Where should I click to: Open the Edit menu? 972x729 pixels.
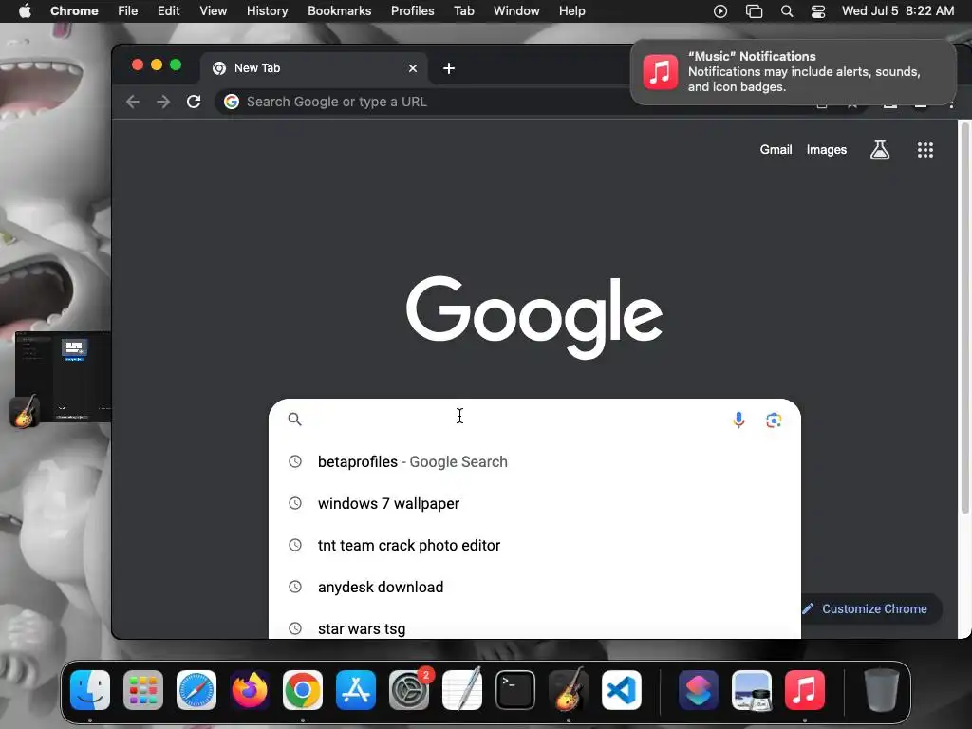pyautogui.click(x=168, y=10)
